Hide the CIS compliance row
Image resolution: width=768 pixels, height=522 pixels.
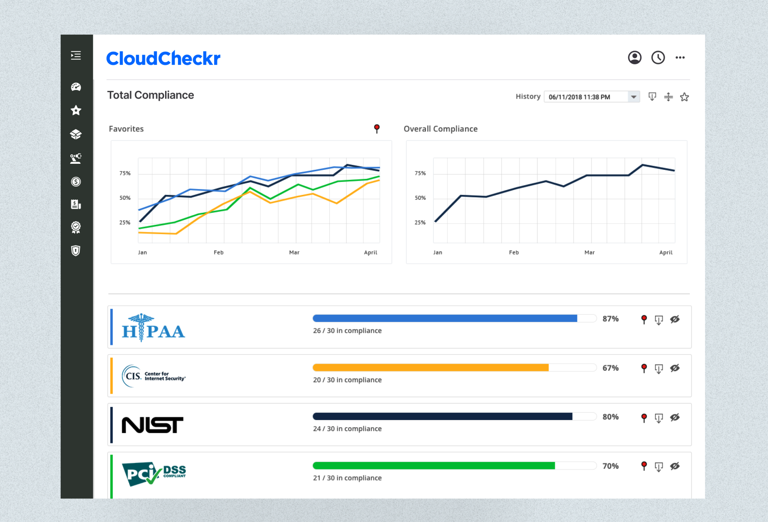pyautogui.click(x=675, y=368)
